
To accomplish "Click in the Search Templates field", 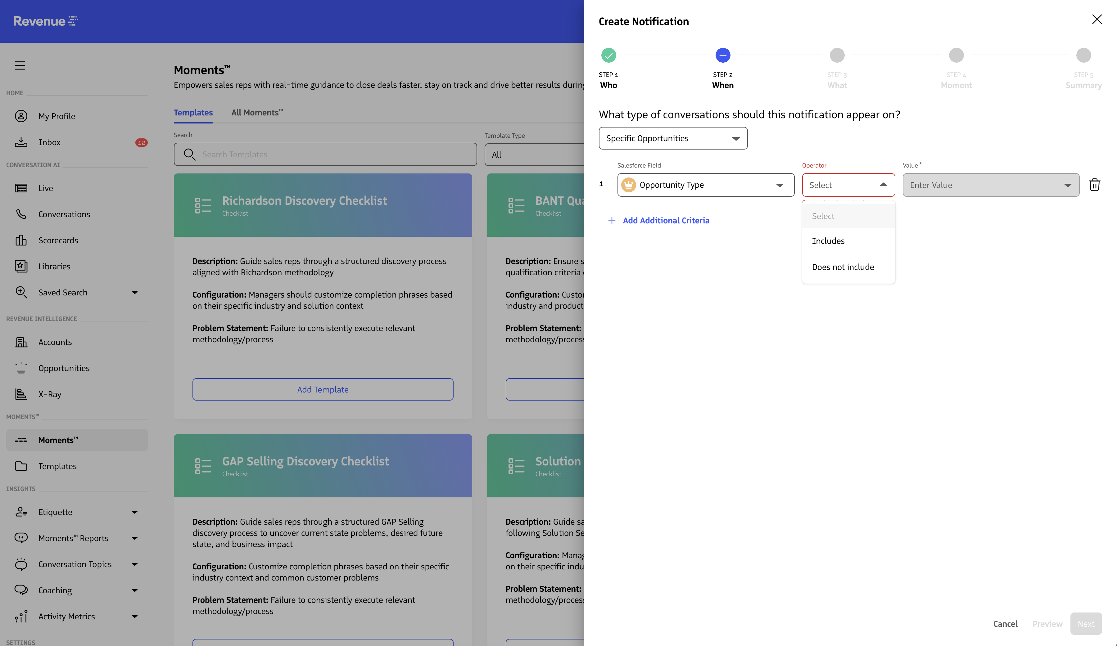I will (325, 155).
